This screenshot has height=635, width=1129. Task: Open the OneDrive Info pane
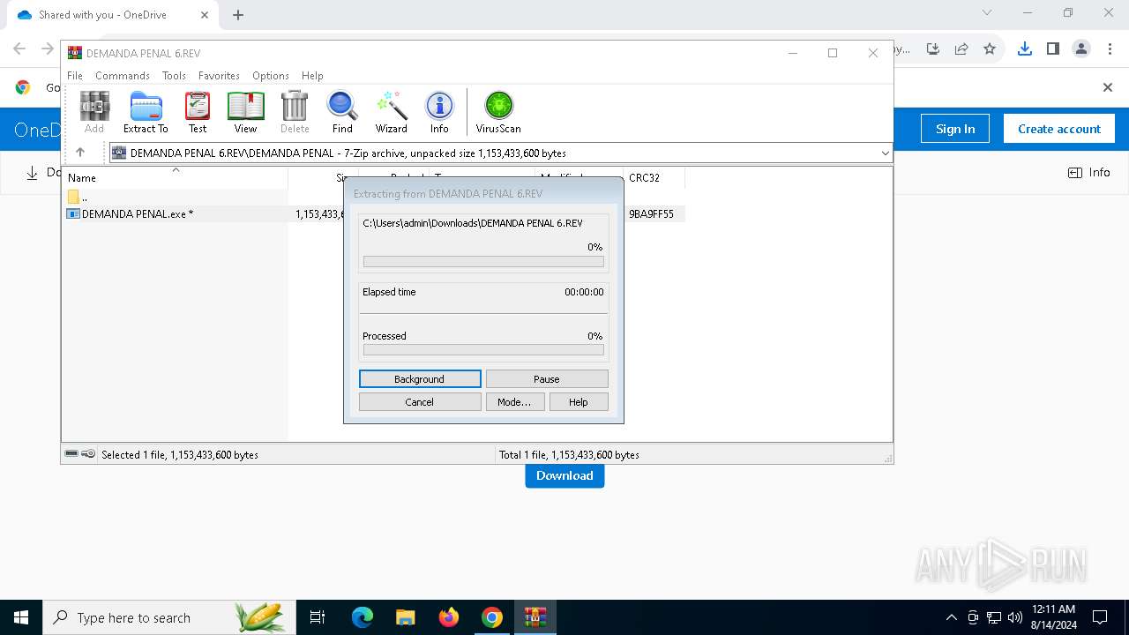[1089, 173]
